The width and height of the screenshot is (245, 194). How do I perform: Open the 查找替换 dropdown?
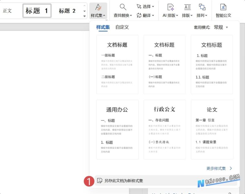(123, 15)
